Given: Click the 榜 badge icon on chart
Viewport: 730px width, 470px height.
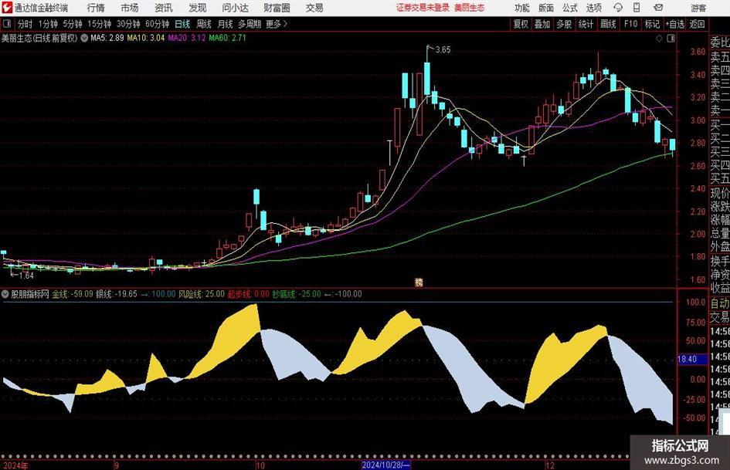Looking at the screenshot, I should (419, 282).
